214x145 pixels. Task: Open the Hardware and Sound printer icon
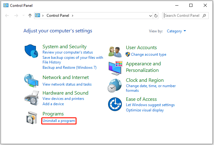click(32, 98)
